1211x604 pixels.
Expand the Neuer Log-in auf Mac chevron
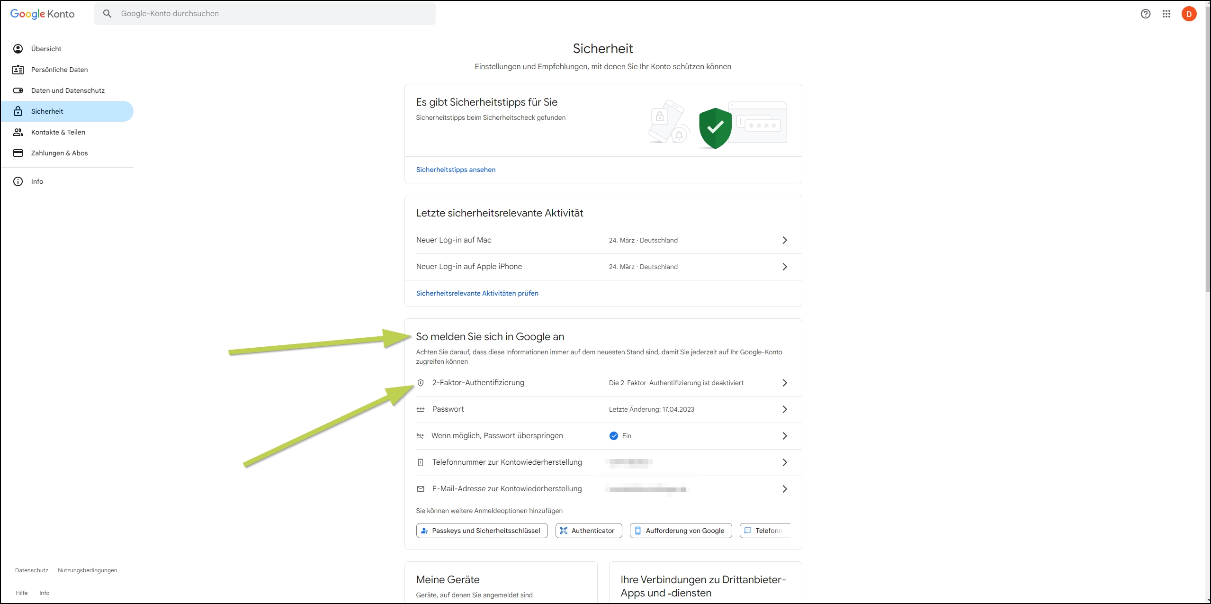(785, 240)
